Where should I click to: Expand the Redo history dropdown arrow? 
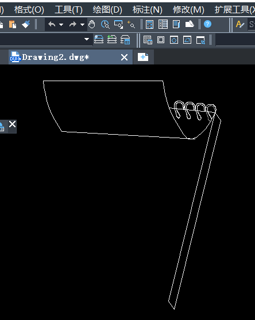coord(82,25)
